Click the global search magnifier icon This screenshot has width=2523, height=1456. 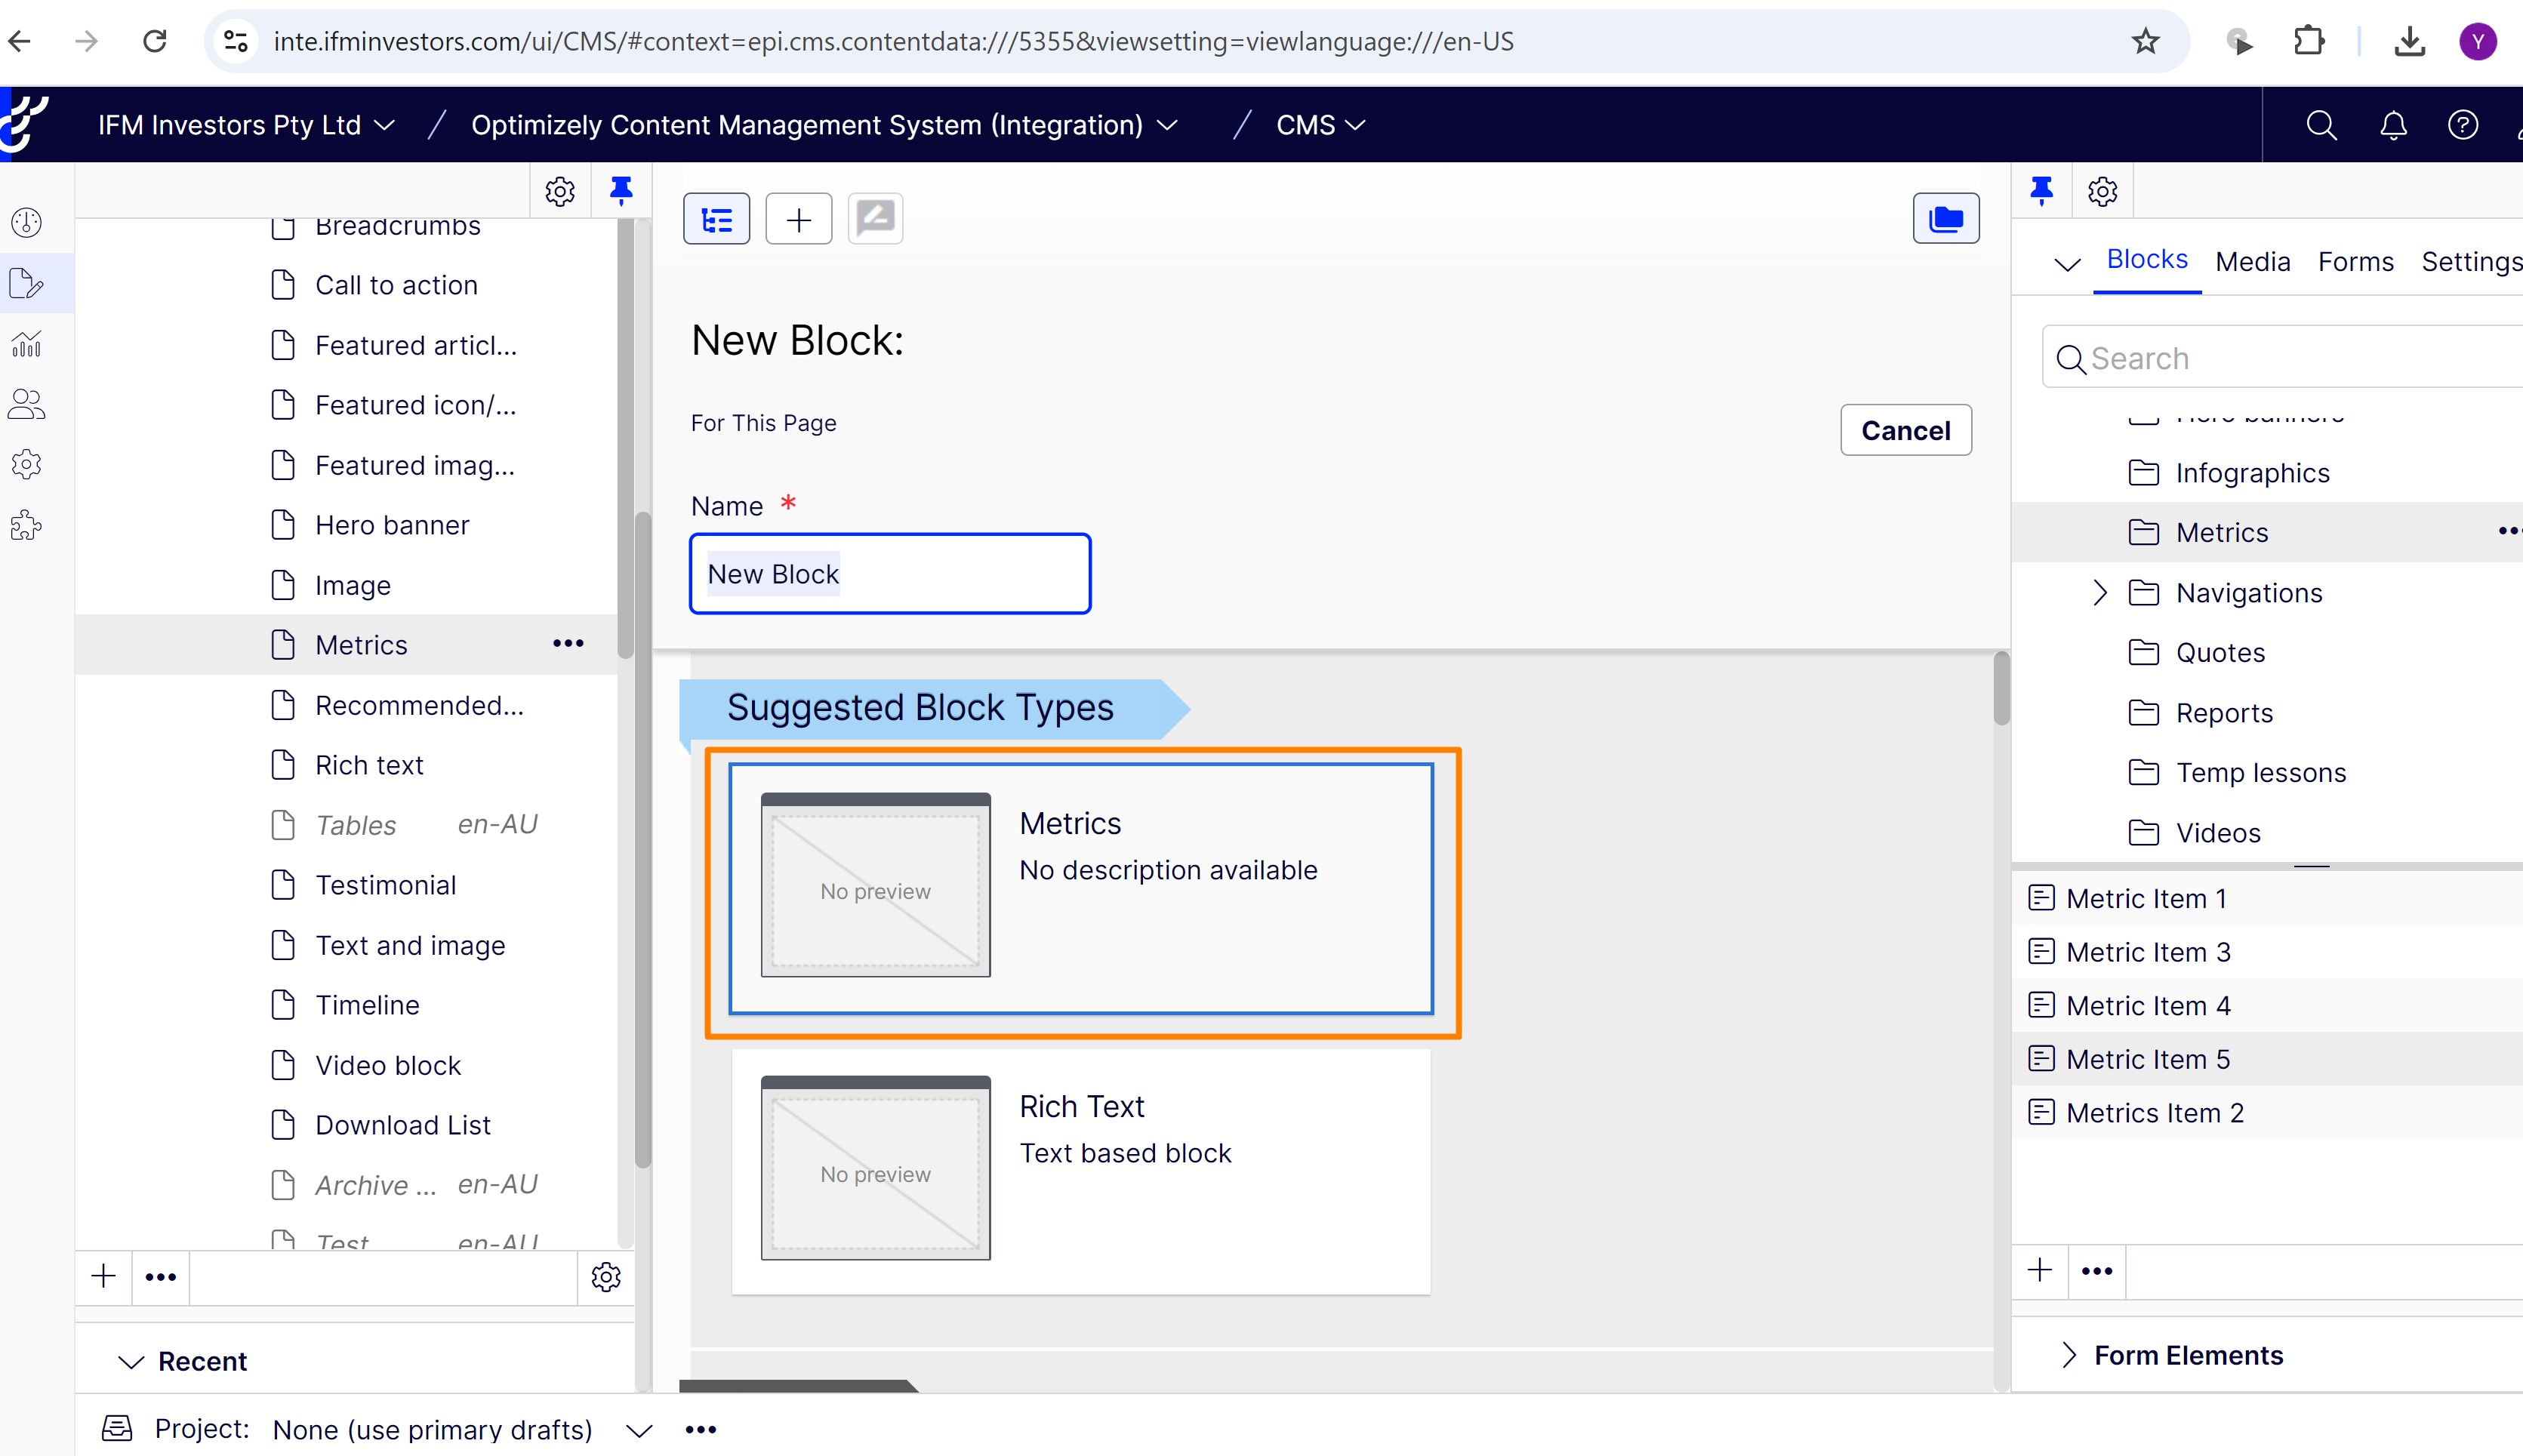[x=2321, y=125]
